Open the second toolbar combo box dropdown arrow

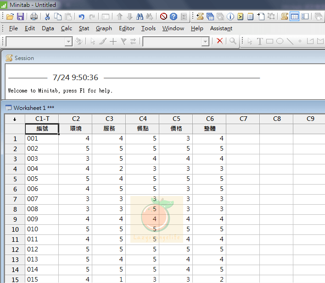pos(205,42)
